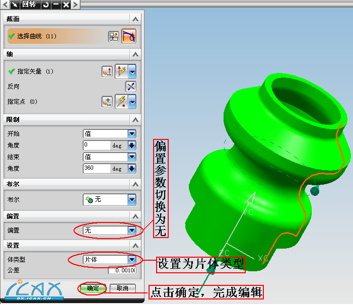Collapse the 截面 section

(x=135, y=19)
